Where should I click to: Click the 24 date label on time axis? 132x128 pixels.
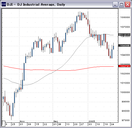coord(113,124)
